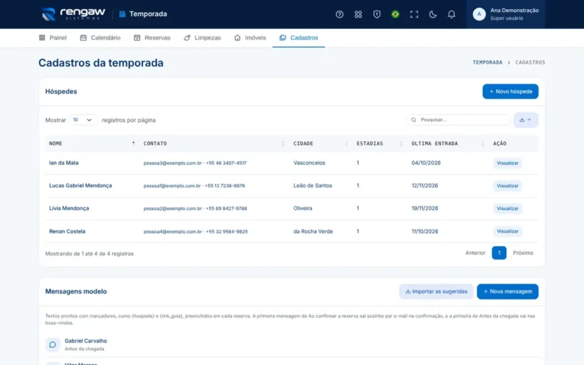Click city cell Leão de Santos
The height and width of the screenshot is (365, 584).
[313, 186]
